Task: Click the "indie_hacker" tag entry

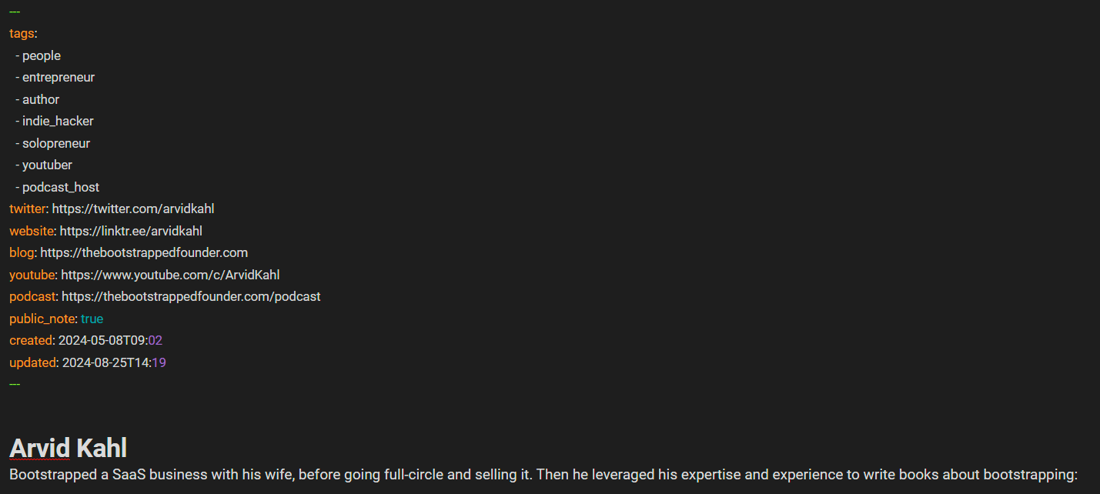Action: [58, 121]
